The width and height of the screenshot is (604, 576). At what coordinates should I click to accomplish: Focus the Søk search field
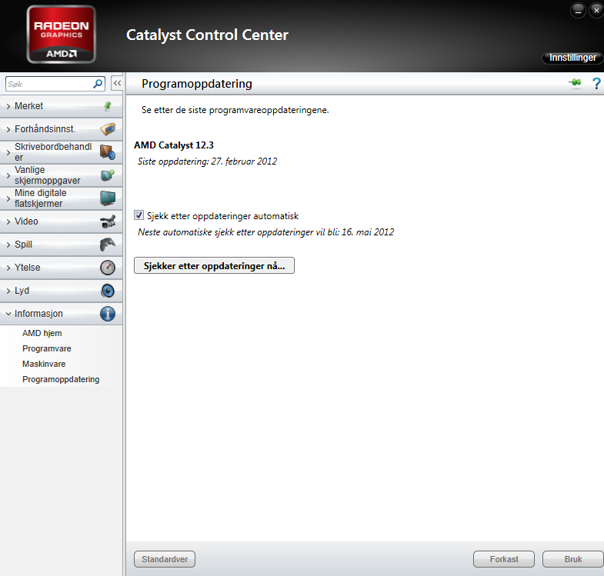click(55, 84)
